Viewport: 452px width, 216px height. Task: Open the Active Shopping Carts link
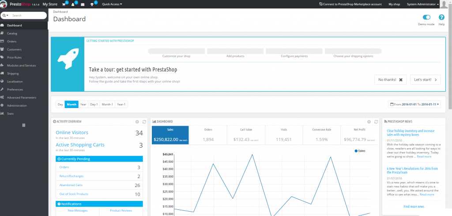pos(80,145)
